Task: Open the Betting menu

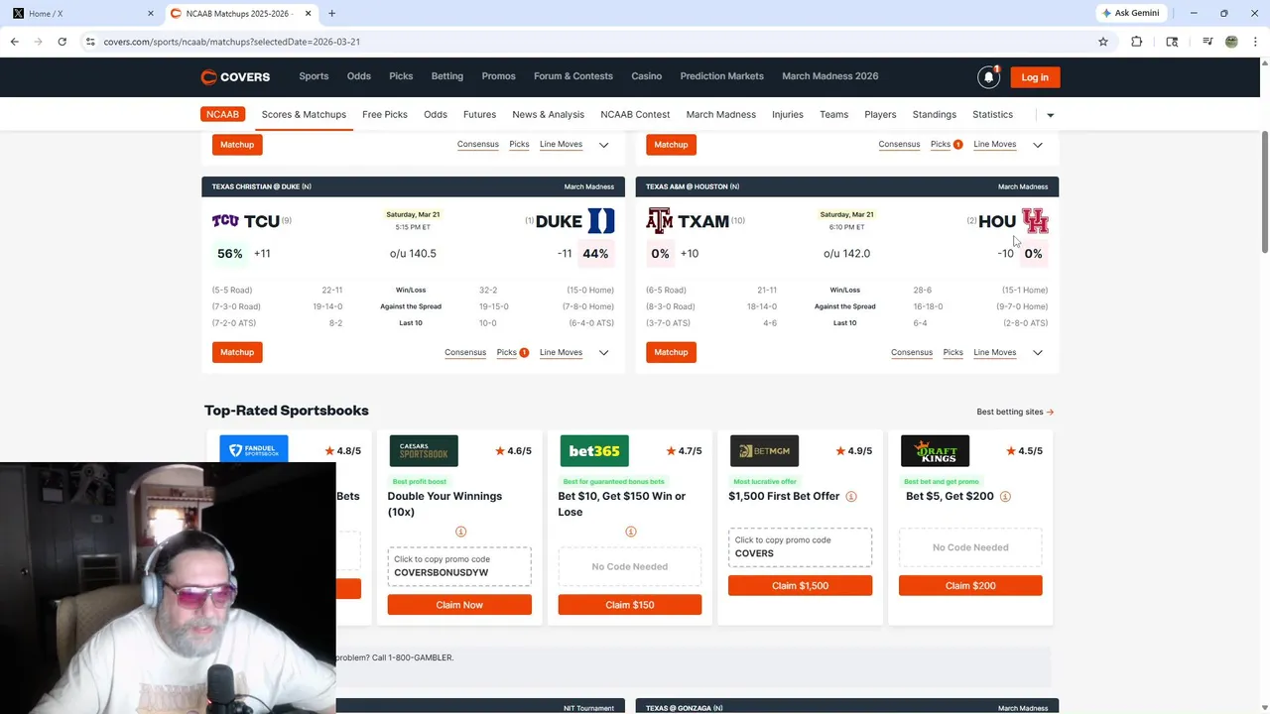Action: pyautogui.click(x=446, y=76)
